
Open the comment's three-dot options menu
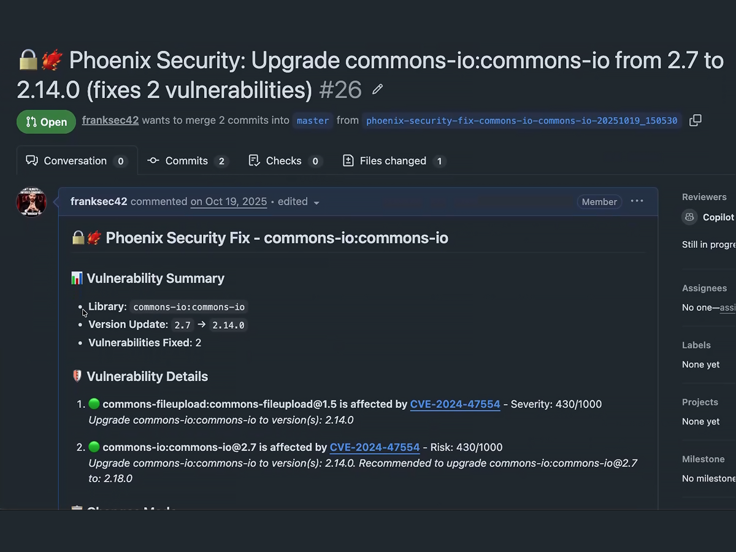coord(637,201)
